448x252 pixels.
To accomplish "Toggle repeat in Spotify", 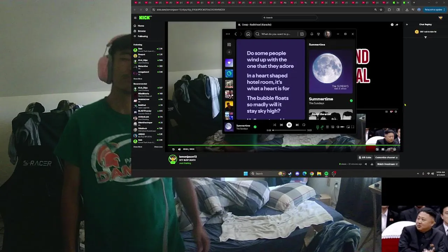I will (x=304, y=125).
